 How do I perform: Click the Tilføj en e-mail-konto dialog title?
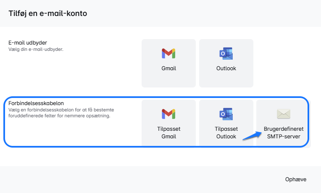tap(48, 13)
